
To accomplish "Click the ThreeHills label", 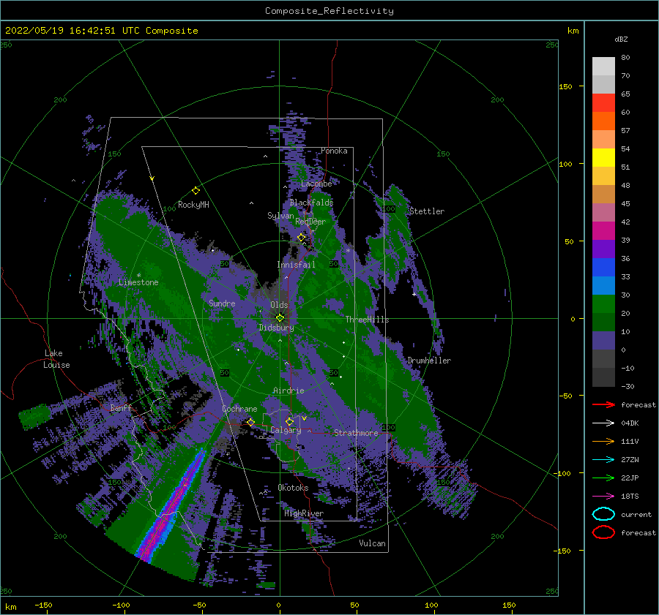I will point(368,320).
